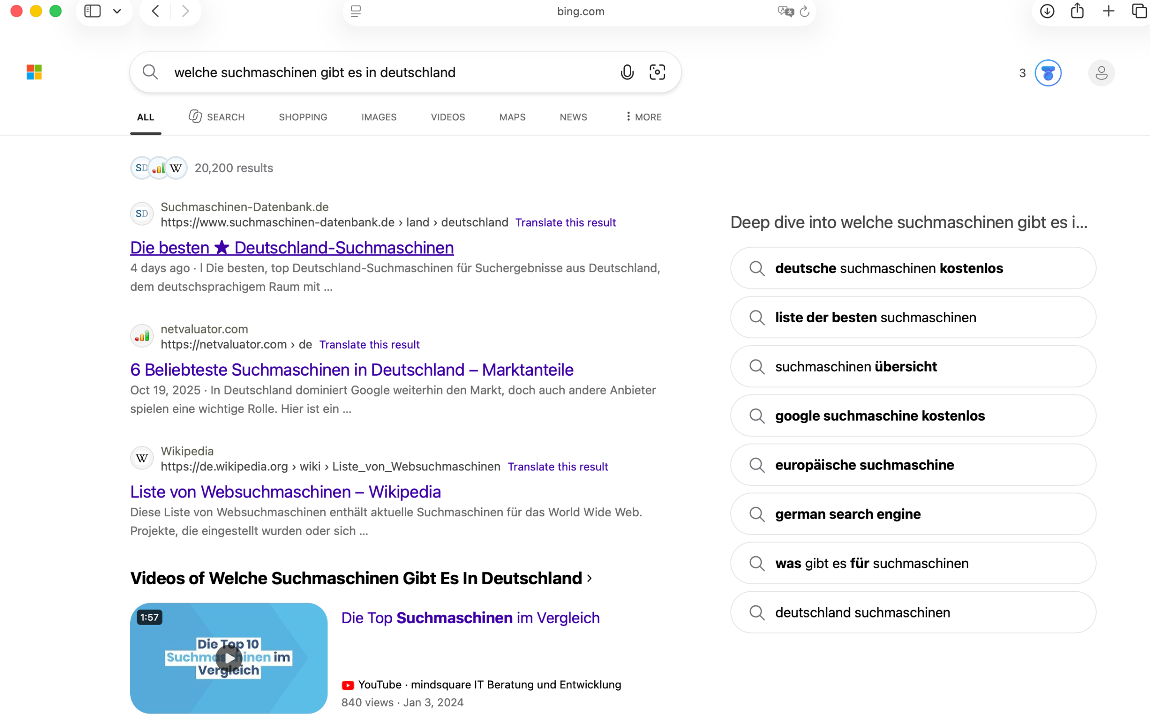The width and height of the screenshot is (1150, 719).
Task: Click the Microsoft logo icon
Action: [34, 72]
